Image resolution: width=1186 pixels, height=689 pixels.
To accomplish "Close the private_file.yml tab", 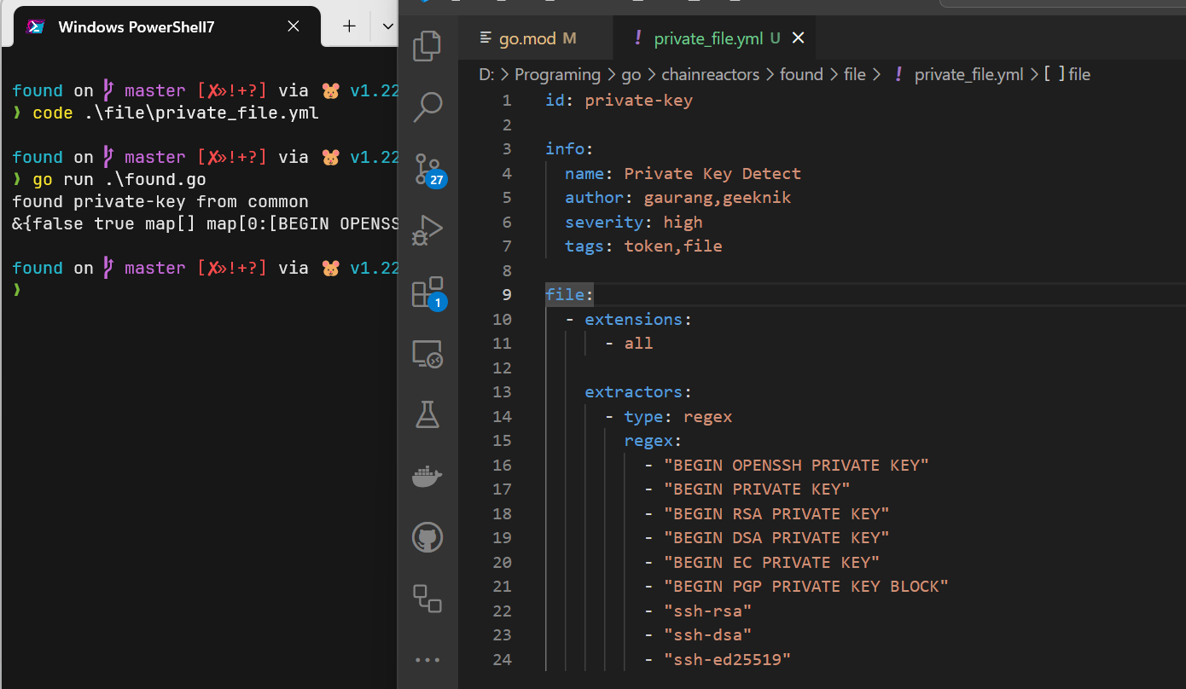I will (x=798, y=38).
